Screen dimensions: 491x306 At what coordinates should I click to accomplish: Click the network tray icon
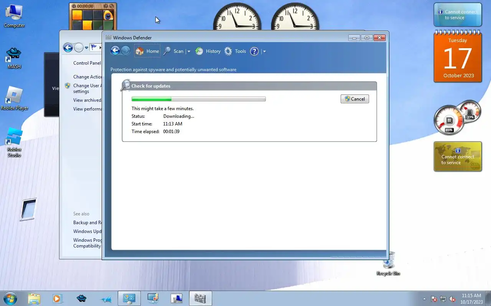click(x=443, y=299)
